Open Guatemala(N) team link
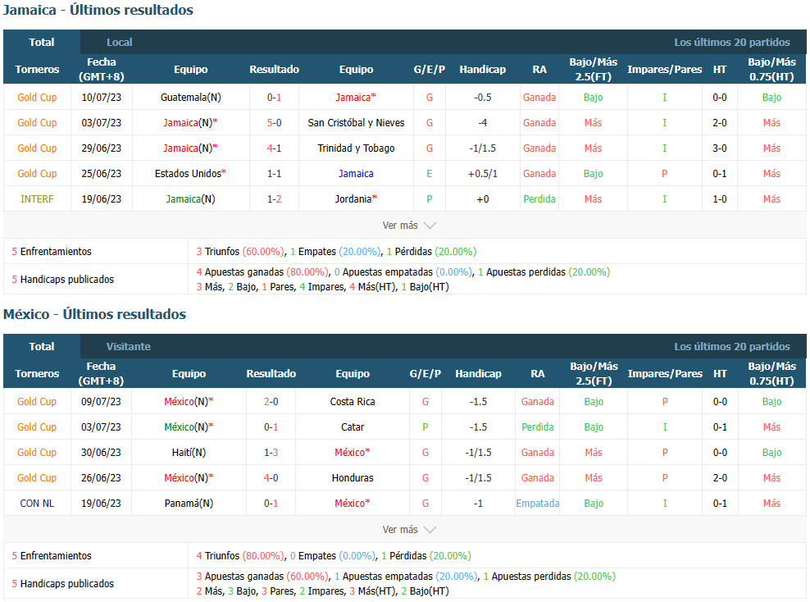The height and width of the screenshot is (602, 810). (191, 97)
